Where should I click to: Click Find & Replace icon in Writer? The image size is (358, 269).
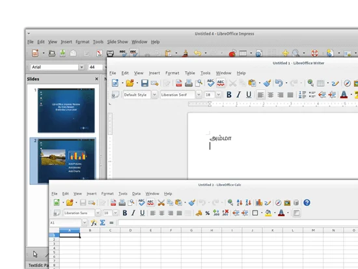pos(310,83)
